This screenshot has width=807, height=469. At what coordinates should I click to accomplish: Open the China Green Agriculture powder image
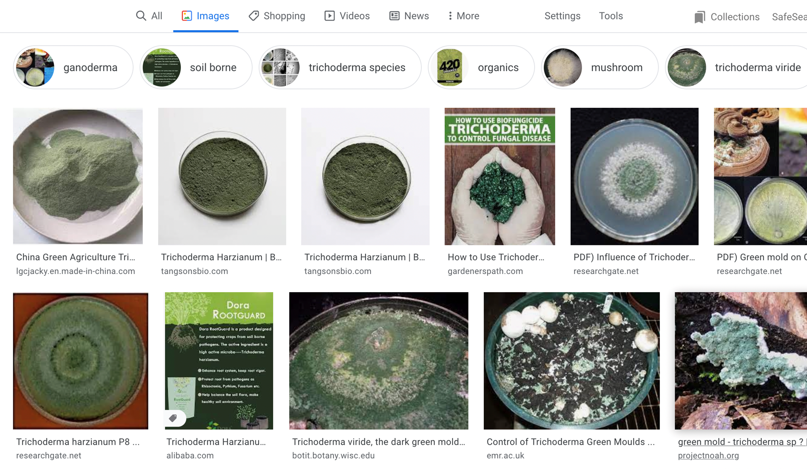coord(78,176)
